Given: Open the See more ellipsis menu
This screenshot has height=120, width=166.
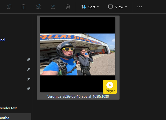Looking at the screenshot, I should point(140,7).
